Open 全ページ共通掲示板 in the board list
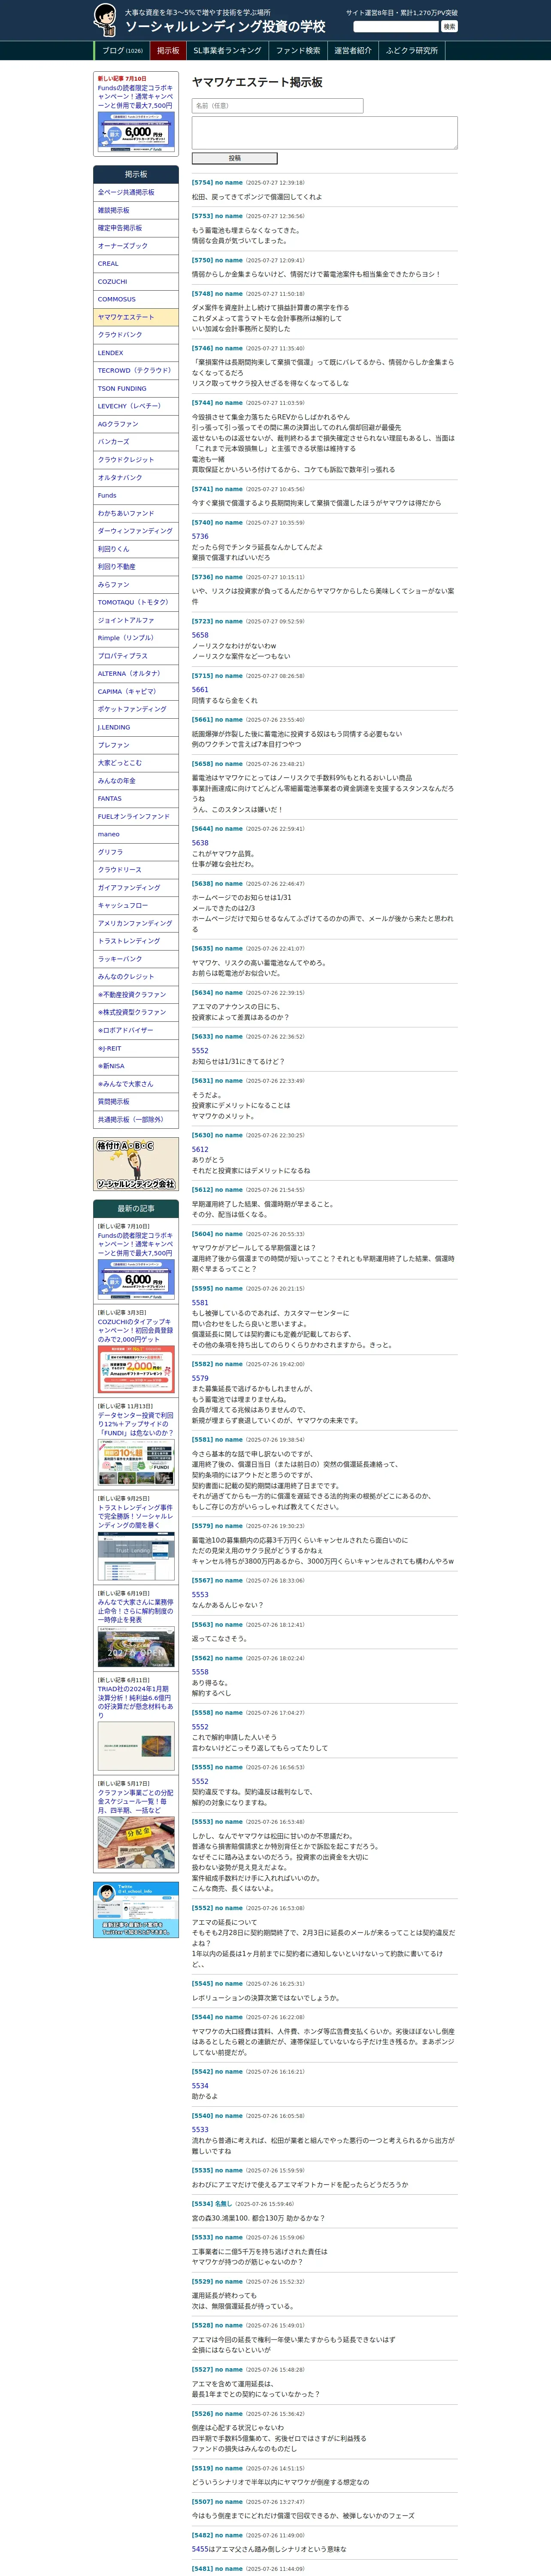The height and width of the screenshot is (2576, 551). point(136,192)
